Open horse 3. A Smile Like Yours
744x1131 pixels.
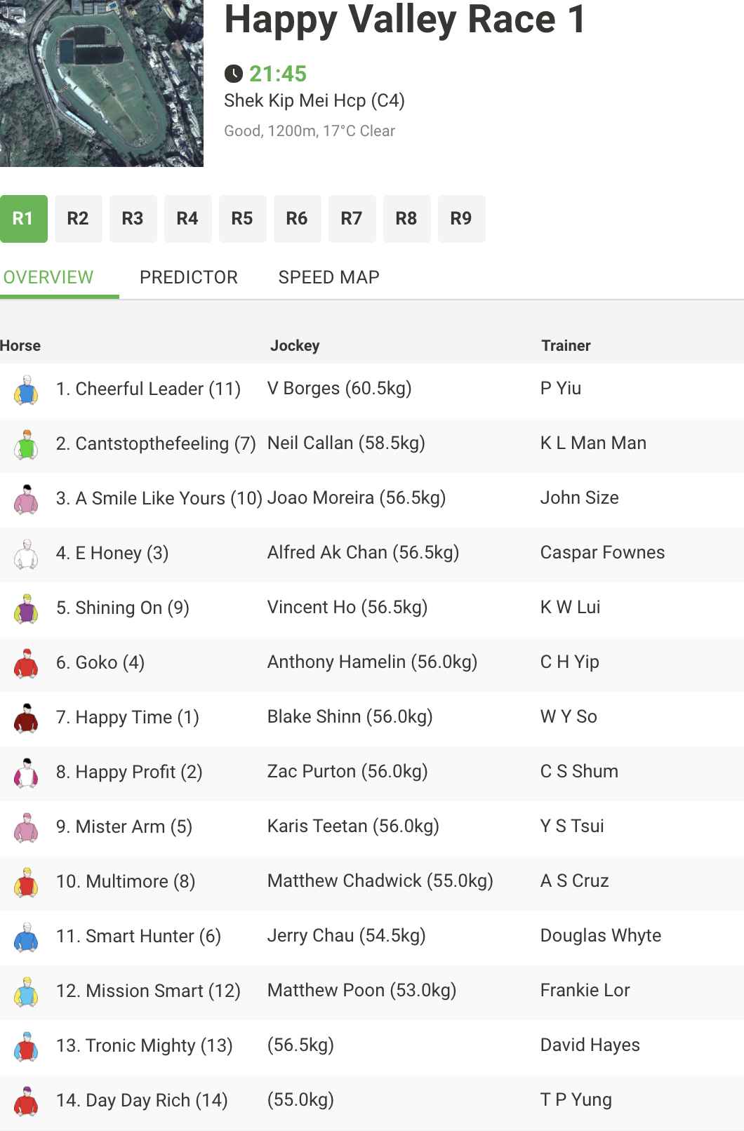click(x=159, y=499)
